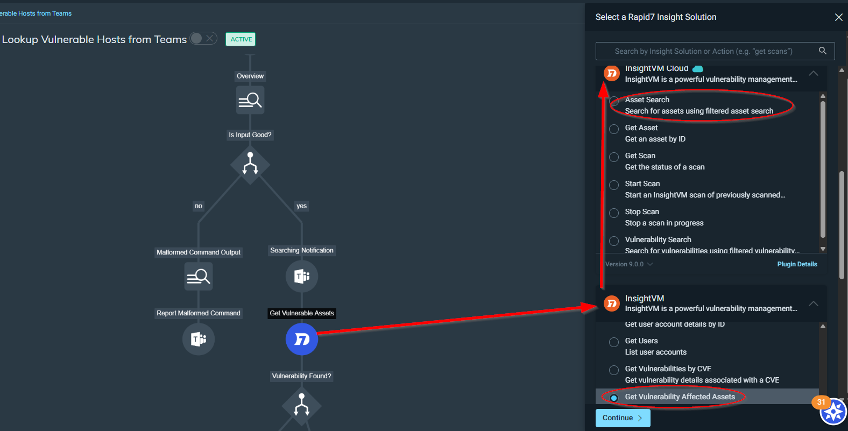Open the Malformed Command Output step icon
Image resolution: width=848 pixels, height=431 pixels.
click(199, 276)
